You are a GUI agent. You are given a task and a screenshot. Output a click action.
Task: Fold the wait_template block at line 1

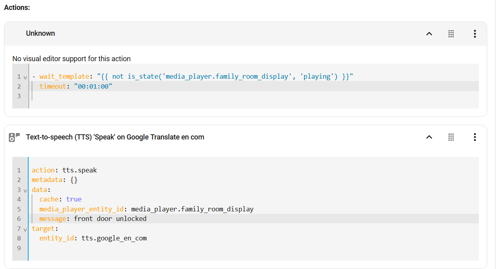point(25,77)
